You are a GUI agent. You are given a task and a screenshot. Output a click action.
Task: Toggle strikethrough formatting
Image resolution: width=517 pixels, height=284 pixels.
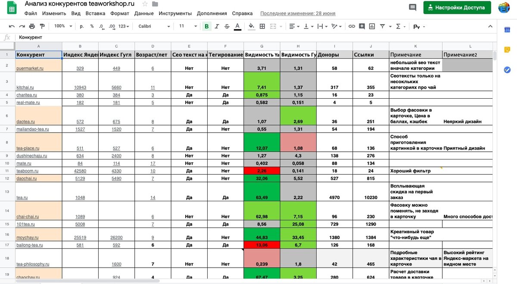pos(227,26)
